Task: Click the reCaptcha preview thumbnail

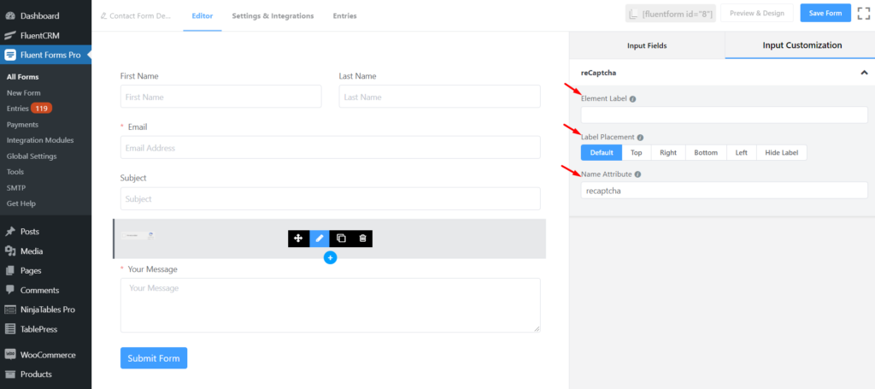Action: [x=138, y=235]
